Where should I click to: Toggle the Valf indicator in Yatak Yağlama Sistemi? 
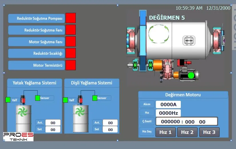pyautogui.click(x=8, y=100)
